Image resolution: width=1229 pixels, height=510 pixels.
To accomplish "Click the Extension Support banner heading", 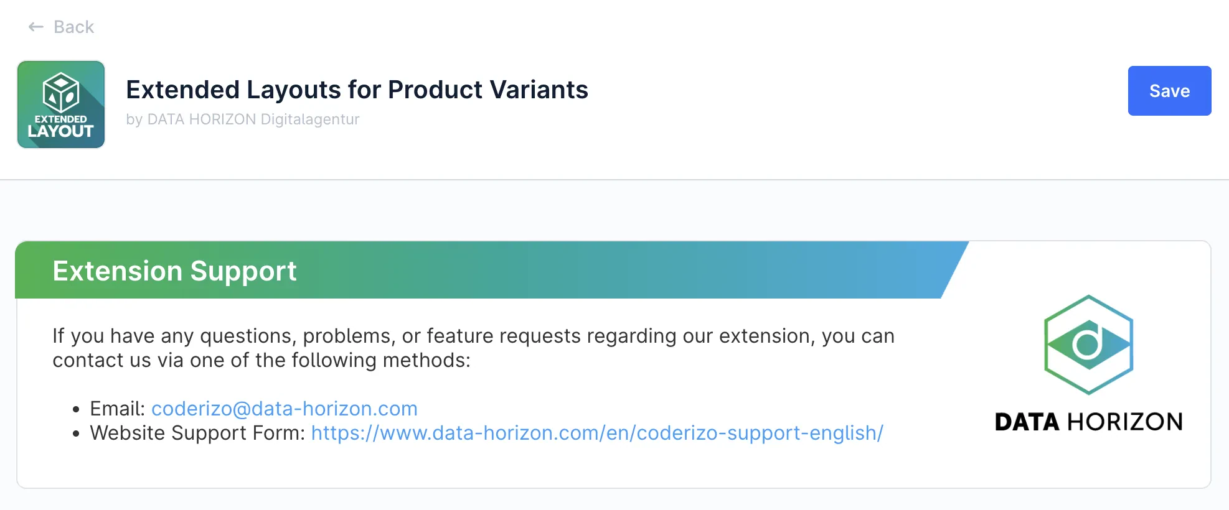I will pos(174,271).
